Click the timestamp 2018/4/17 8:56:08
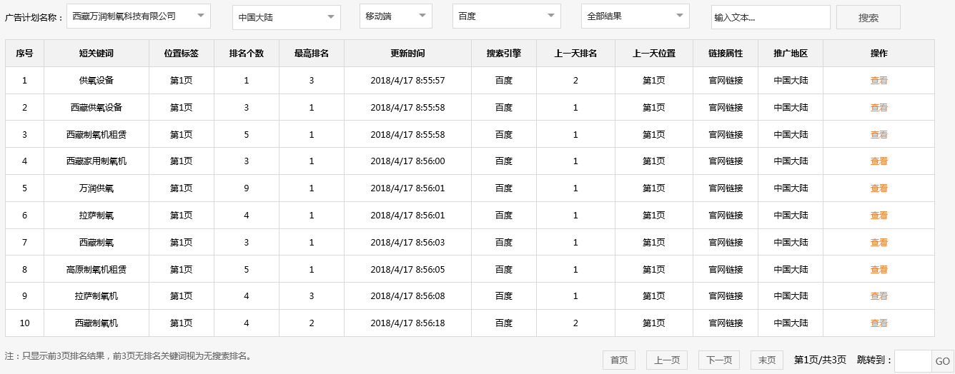The image size is (955, 374). (407, 296)
